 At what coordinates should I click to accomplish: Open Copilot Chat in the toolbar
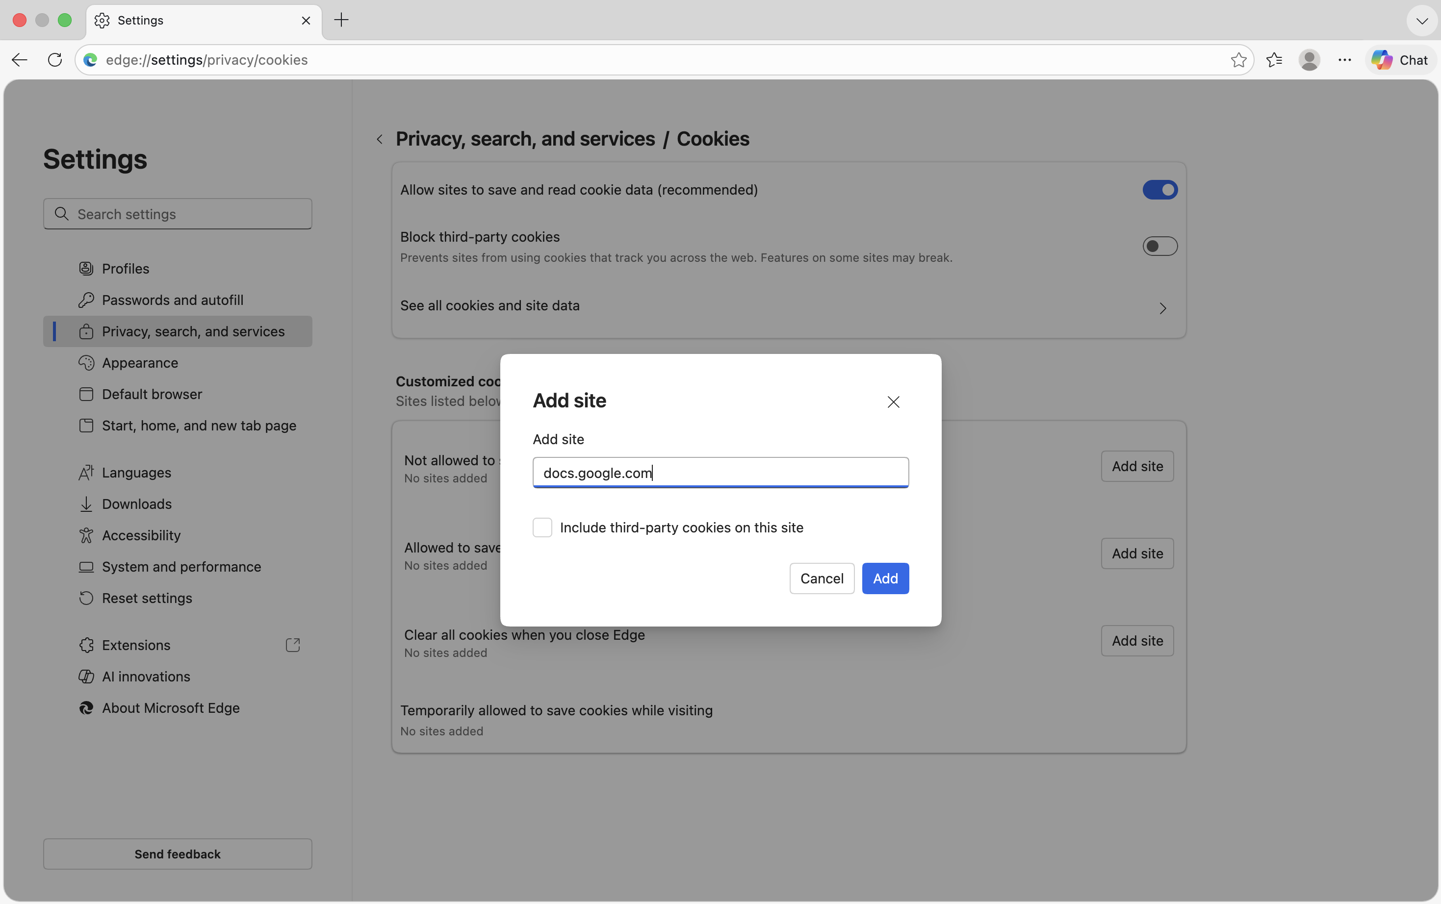(1400, 59)
